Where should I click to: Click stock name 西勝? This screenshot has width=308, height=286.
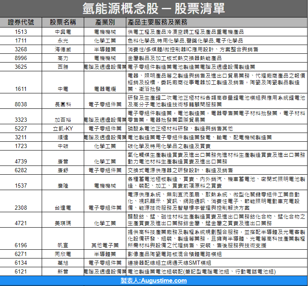[63, 67]
